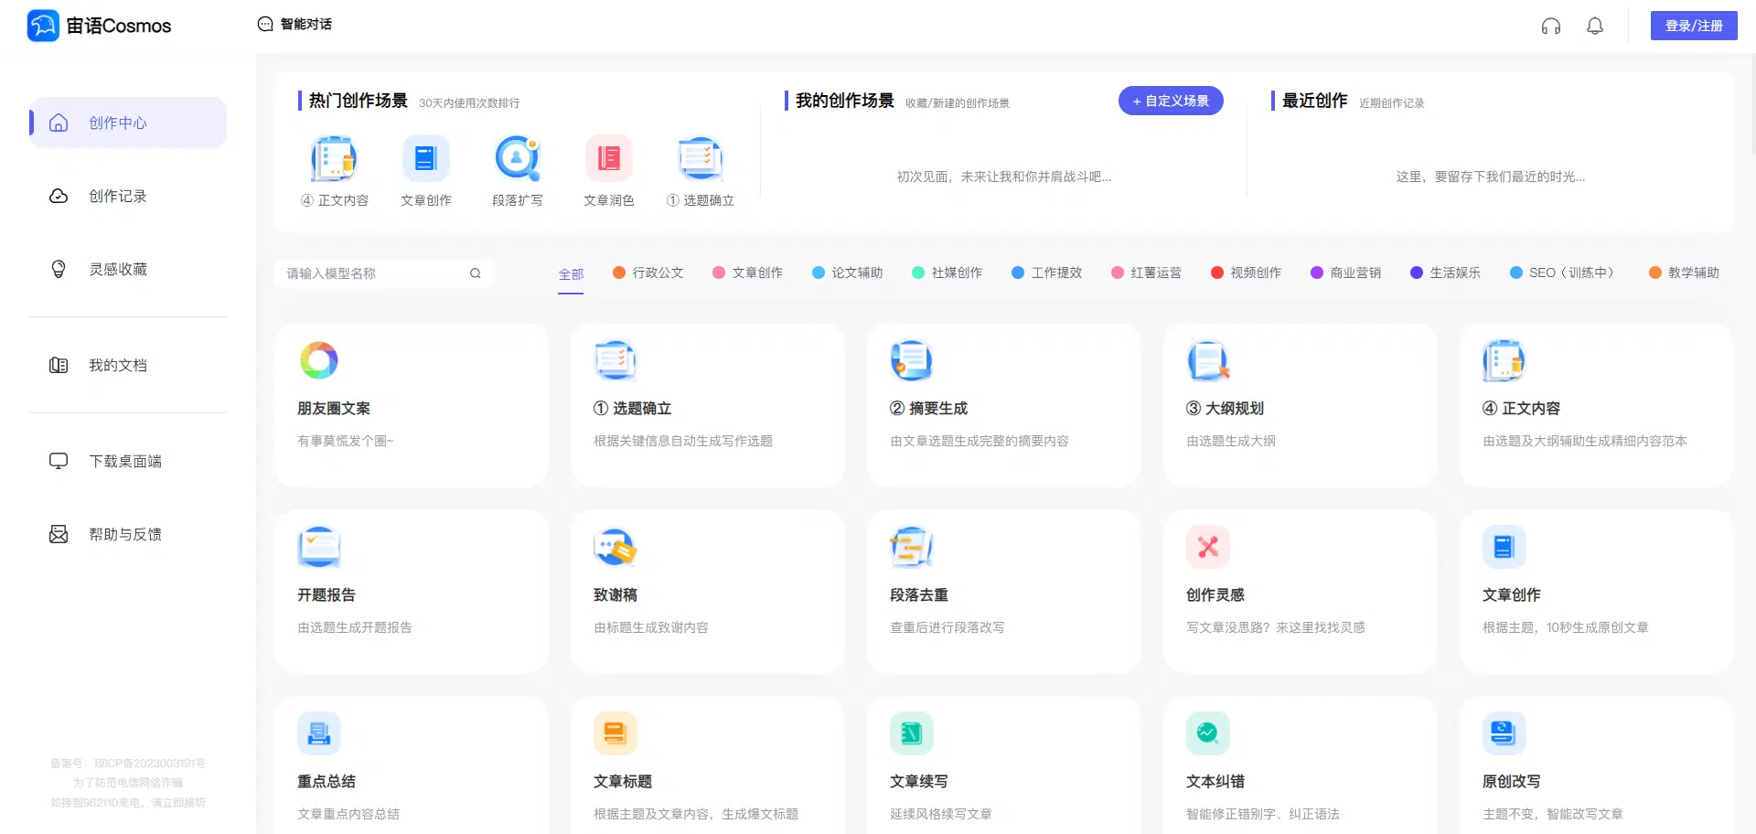1756x834 pixels.
Task: Open 下载桌面端 in the sidebar
Action: click(x=124, y=462)
